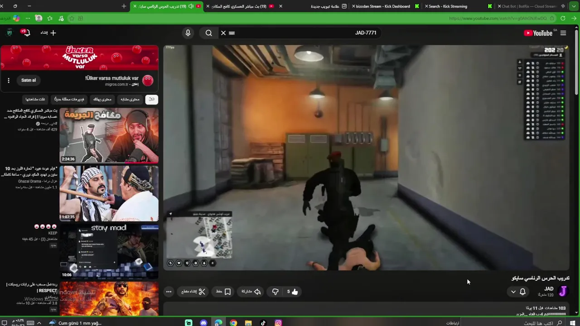Open Discord from the taskbar

point(203,323)
